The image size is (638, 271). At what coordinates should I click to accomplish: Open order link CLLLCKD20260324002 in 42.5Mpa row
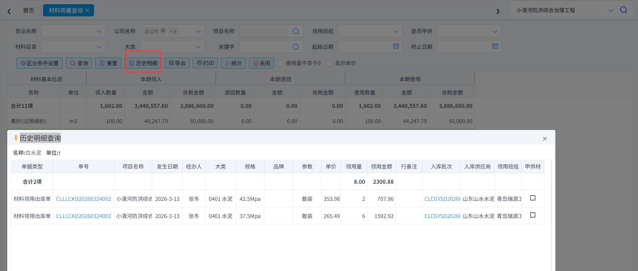[x=84, y=199]
